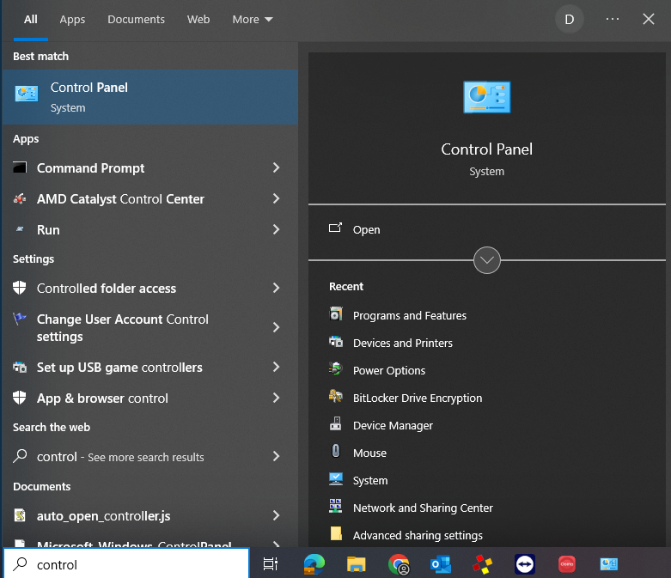Click the USB game controllers icon
Image resolution: width=671 pixels, height=578 pixels.
(x=20, y=367)
